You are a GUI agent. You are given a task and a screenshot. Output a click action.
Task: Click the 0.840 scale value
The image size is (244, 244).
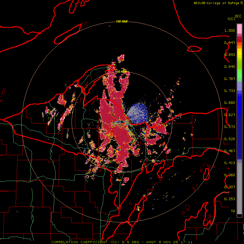point(230,67)
